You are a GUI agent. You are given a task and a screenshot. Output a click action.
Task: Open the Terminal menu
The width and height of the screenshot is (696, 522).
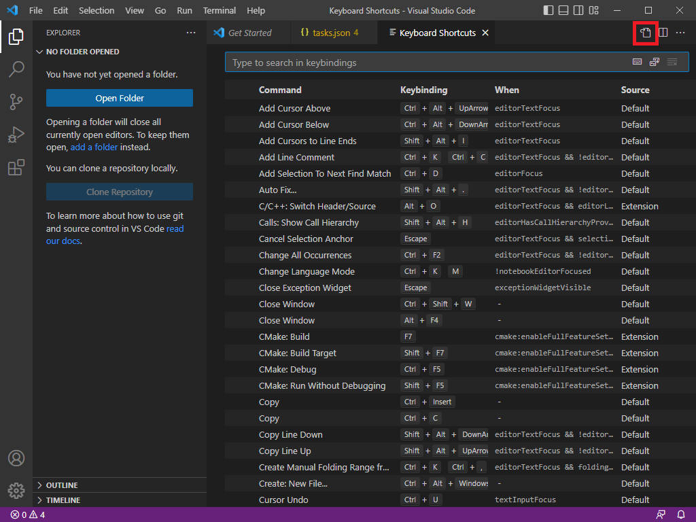(x=220, y=10)
